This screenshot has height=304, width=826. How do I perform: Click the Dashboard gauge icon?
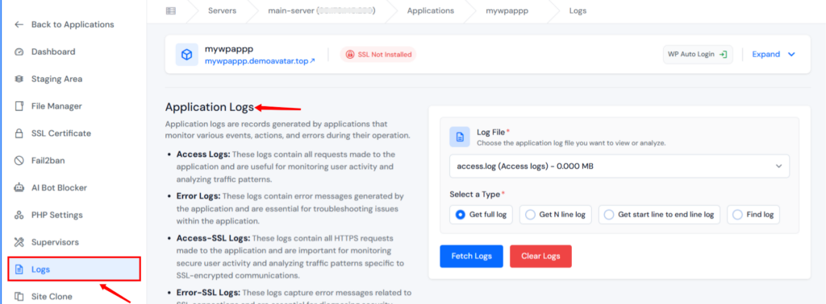point(19,52)
